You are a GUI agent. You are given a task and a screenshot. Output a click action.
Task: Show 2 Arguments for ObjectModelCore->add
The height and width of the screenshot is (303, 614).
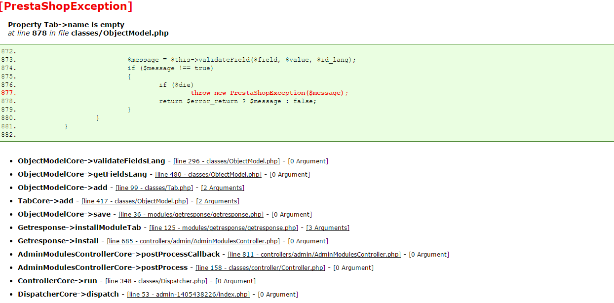tap(223, 188)
